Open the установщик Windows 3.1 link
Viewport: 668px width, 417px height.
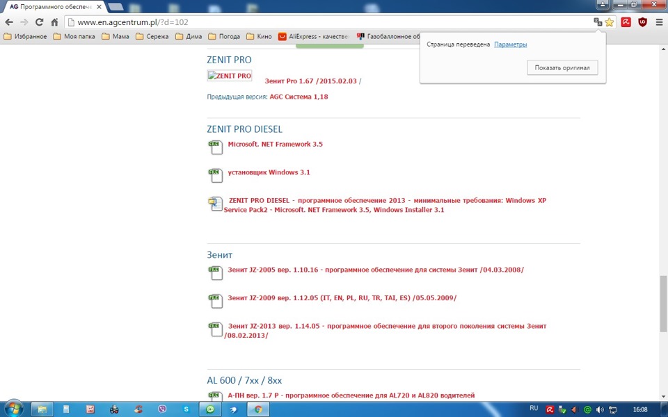tap(269, 172)
